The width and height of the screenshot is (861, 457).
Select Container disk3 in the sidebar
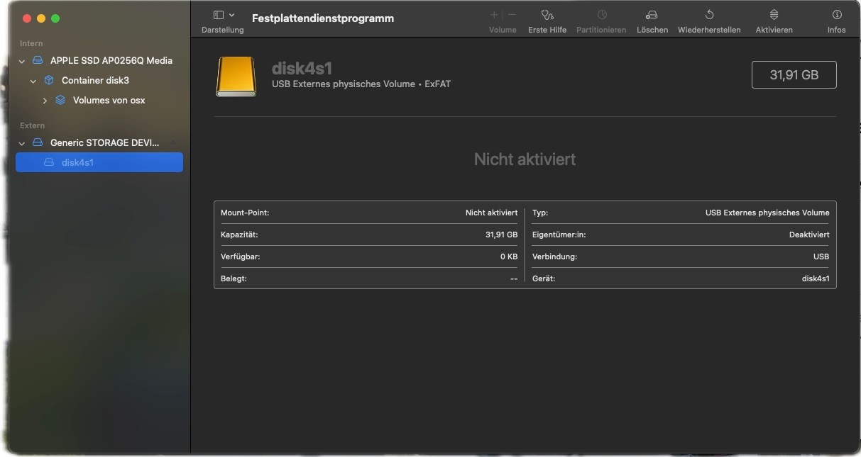[95, 80]
